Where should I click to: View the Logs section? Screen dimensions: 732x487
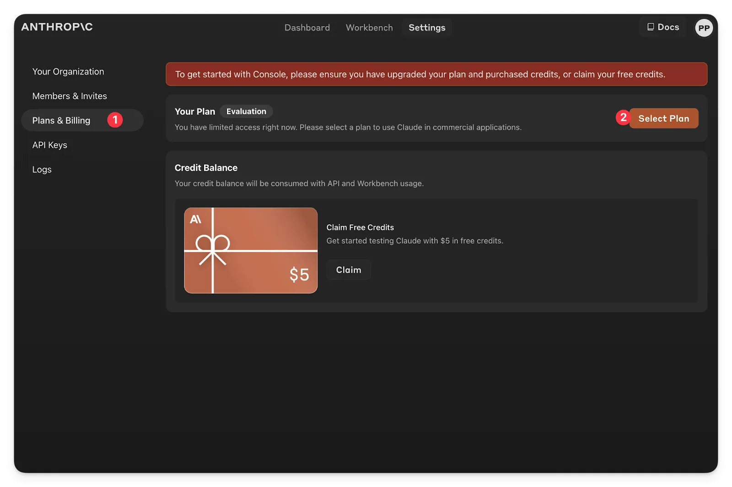tap(42, 169)
